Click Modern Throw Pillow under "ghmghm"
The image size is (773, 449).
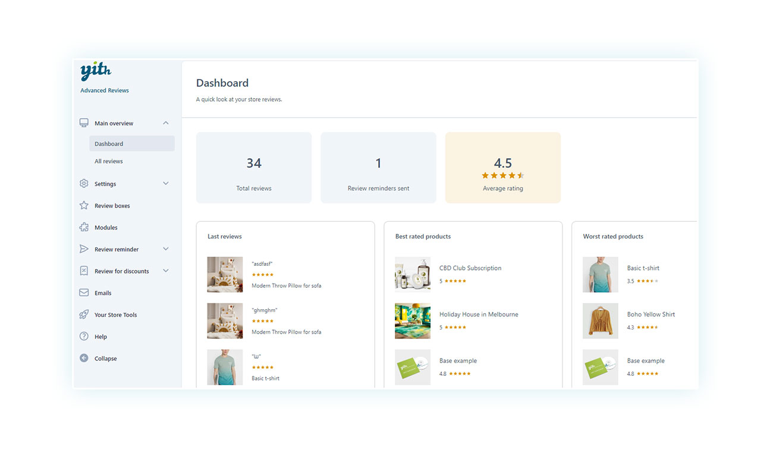click(x=287, y=332)
